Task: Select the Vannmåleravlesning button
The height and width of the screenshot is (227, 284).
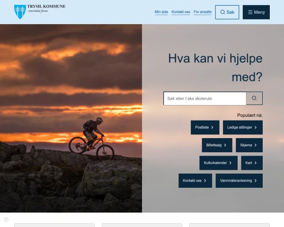Action: [239, 181]
